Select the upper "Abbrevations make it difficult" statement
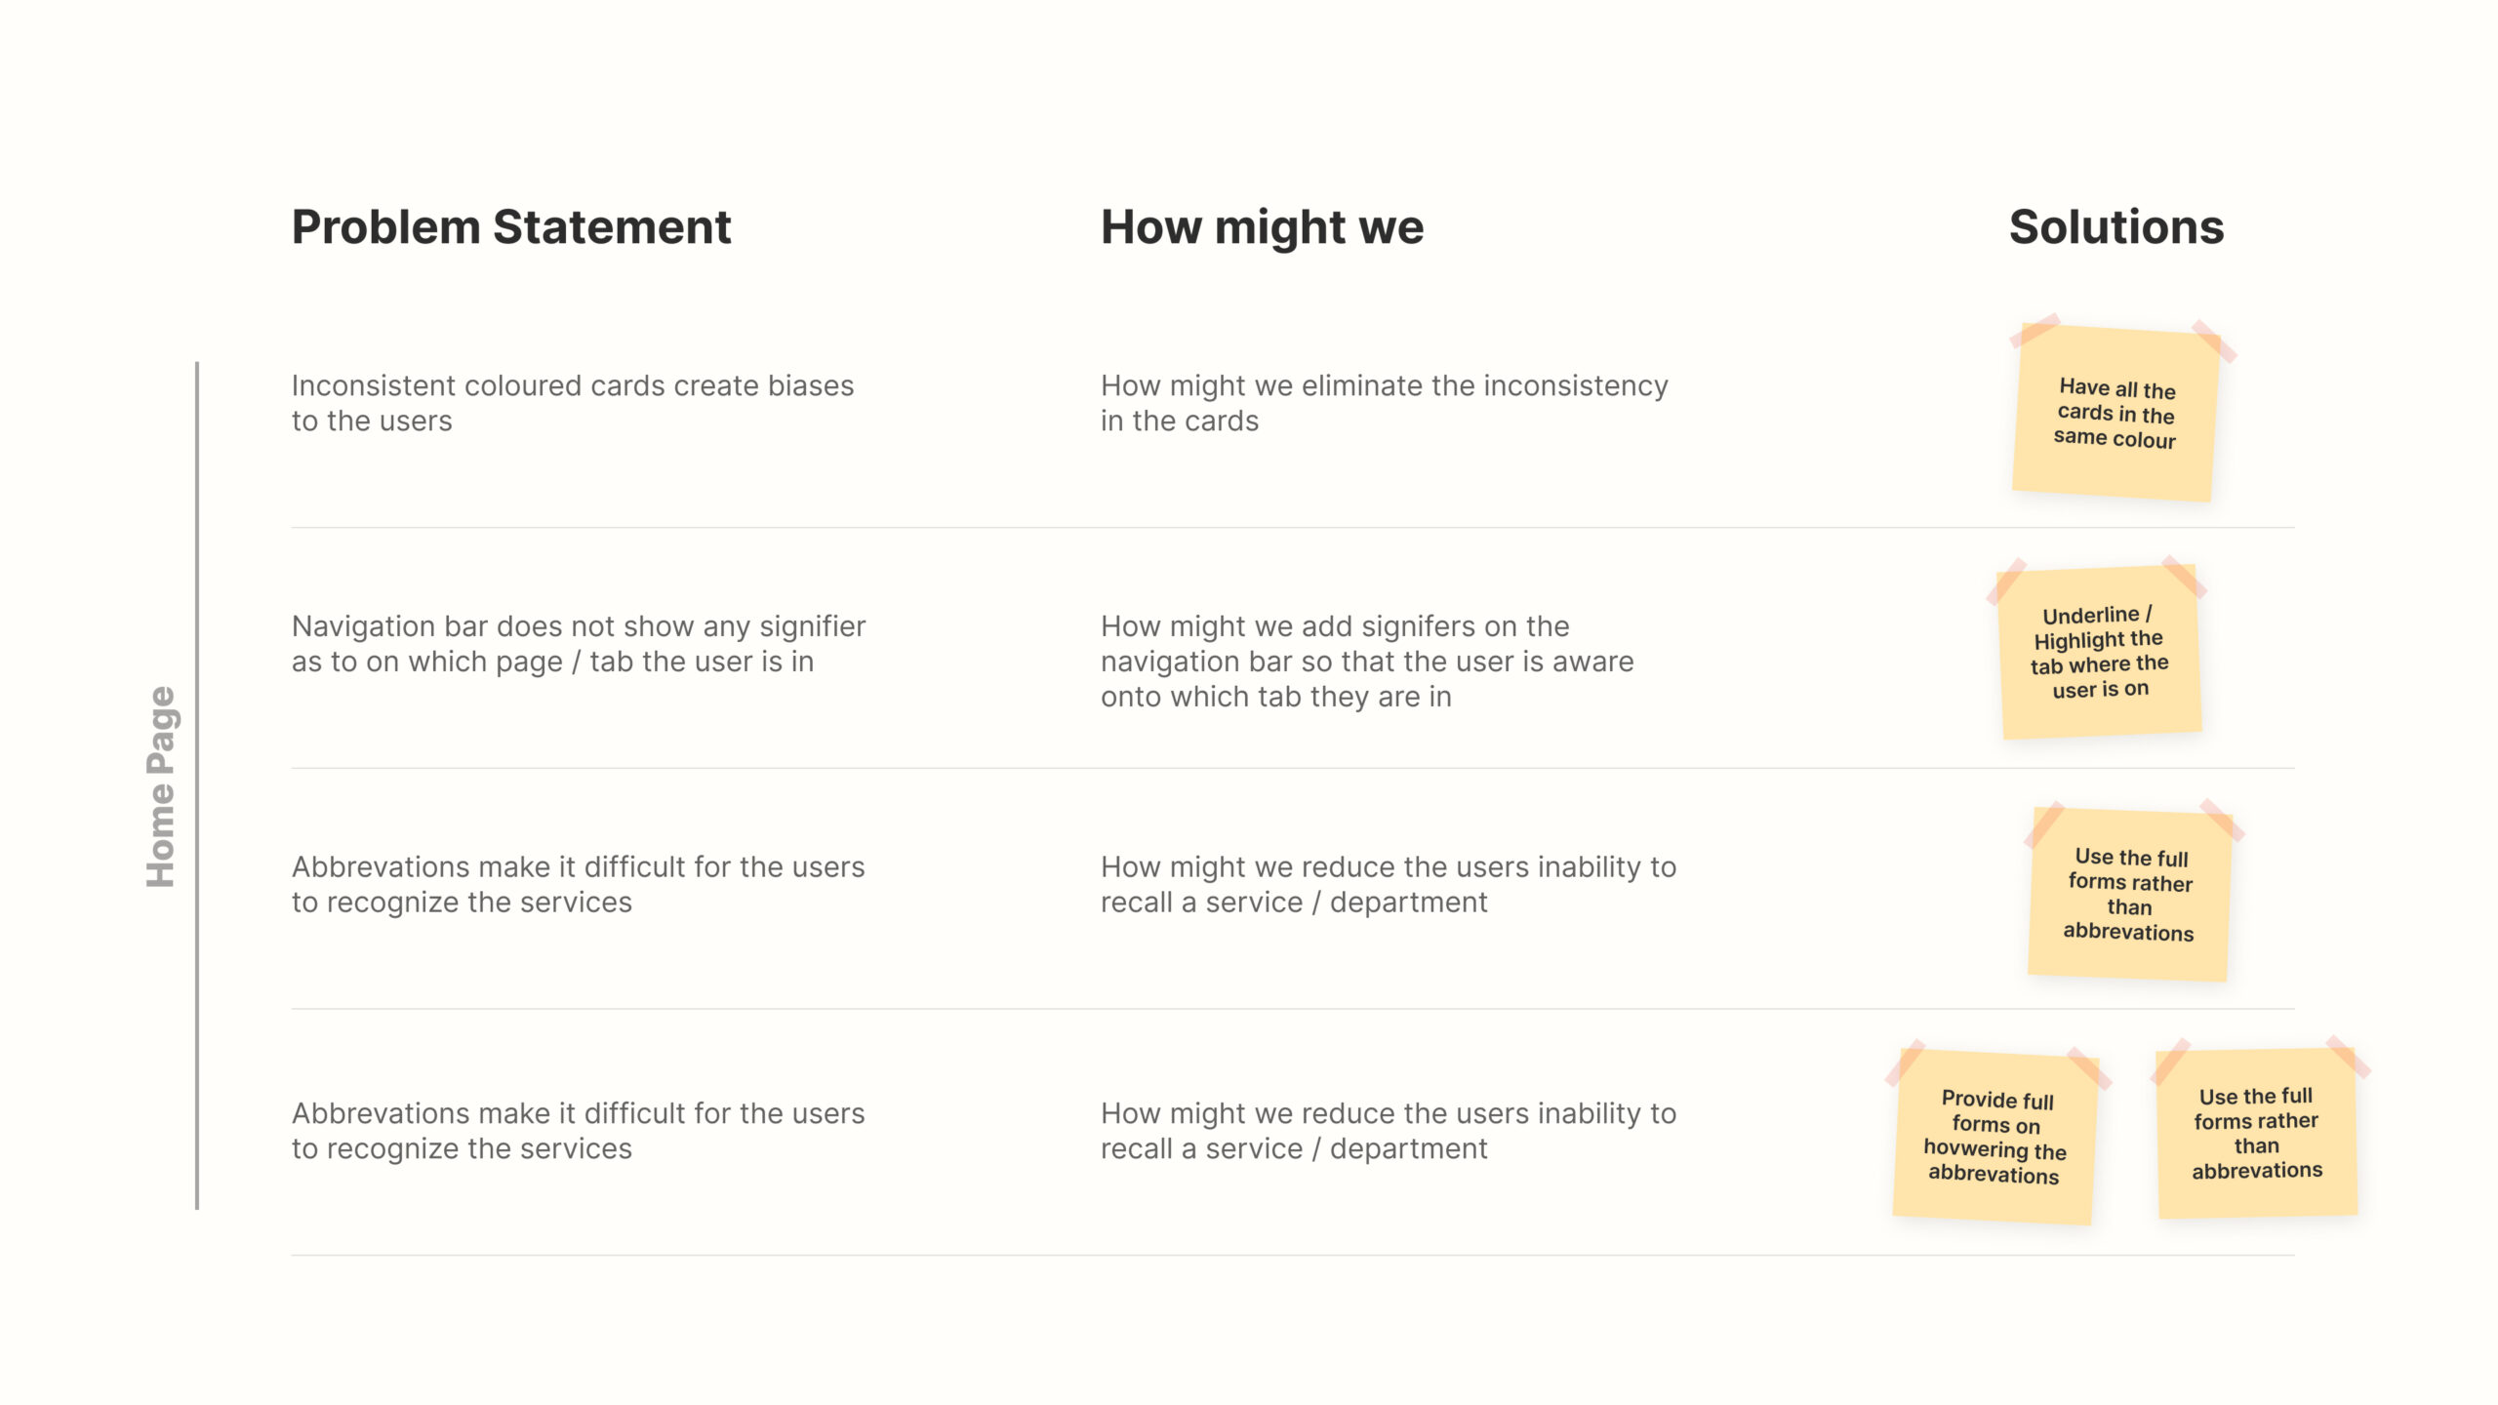 click(x=578, y=885)
